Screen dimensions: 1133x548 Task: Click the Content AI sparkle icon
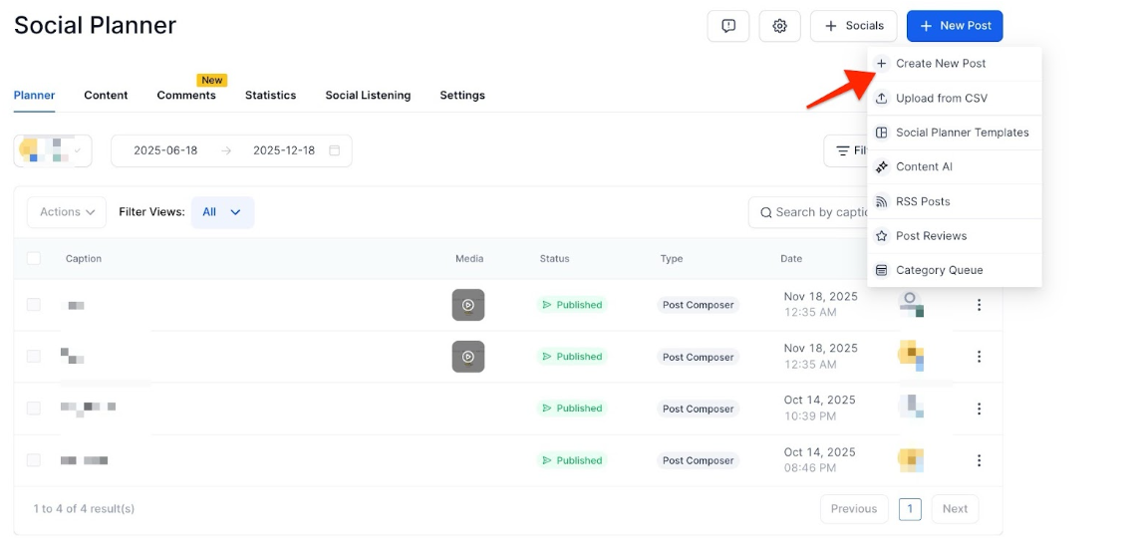pyautogui.click(x=881, y=166)
